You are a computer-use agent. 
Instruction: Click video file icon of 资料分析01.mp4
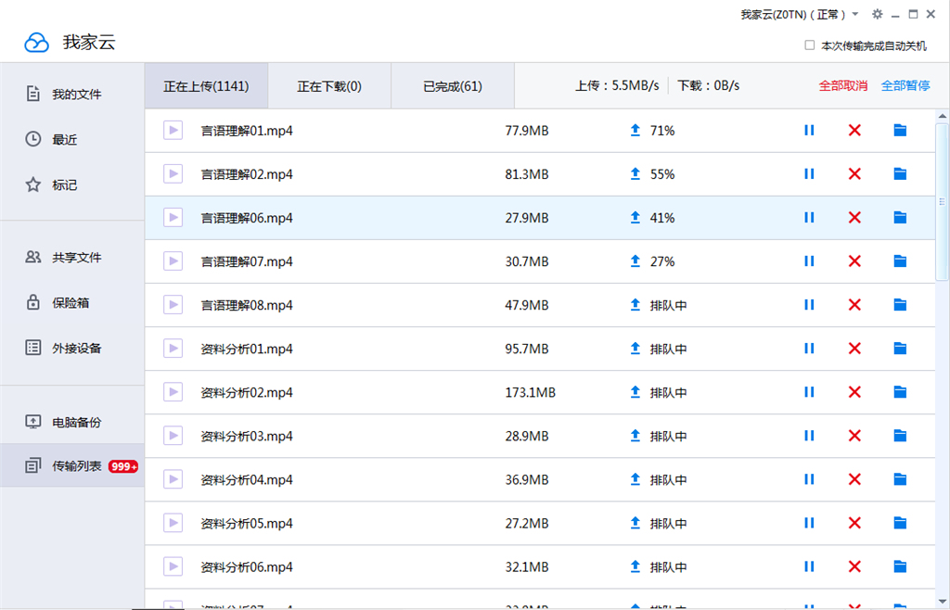point(173,349)
